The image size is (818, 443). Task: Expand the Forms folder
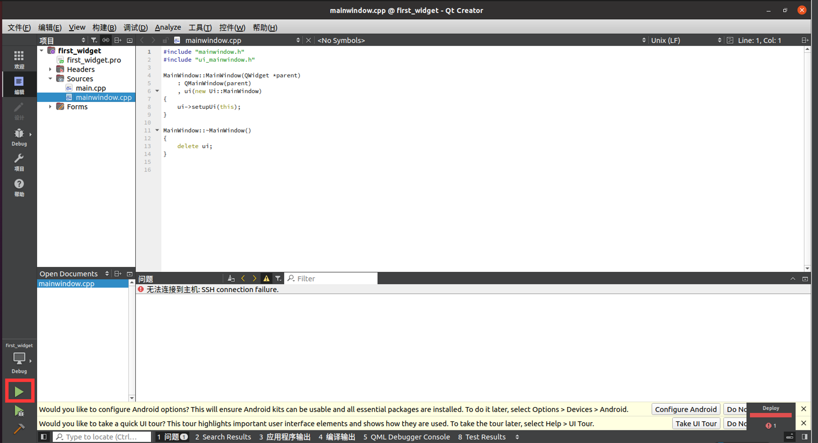50,107
